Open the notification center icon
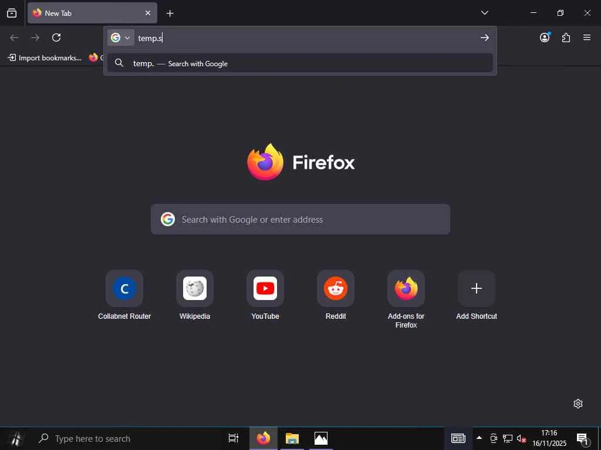 click(x=583, y=439)
